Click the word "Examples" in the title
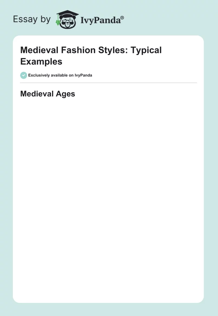 click(x=41, y=62)
